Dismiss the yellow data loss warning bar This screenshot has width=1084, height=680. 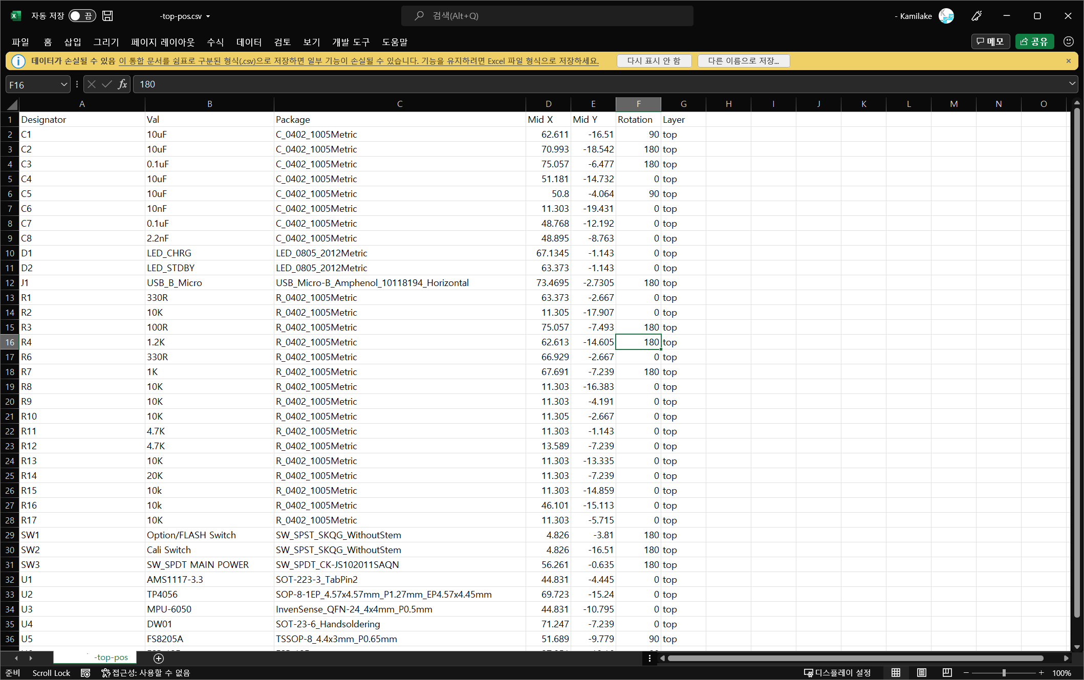(1068, 61)
